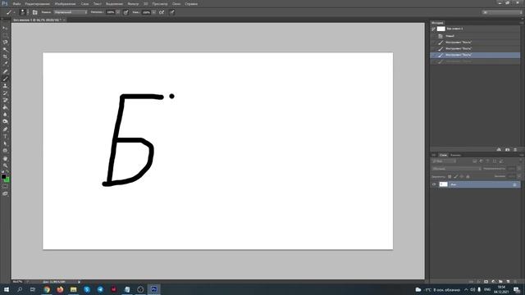525x295 pixels.
Task: Select the Hand tool
Action: tap(5, 158)
